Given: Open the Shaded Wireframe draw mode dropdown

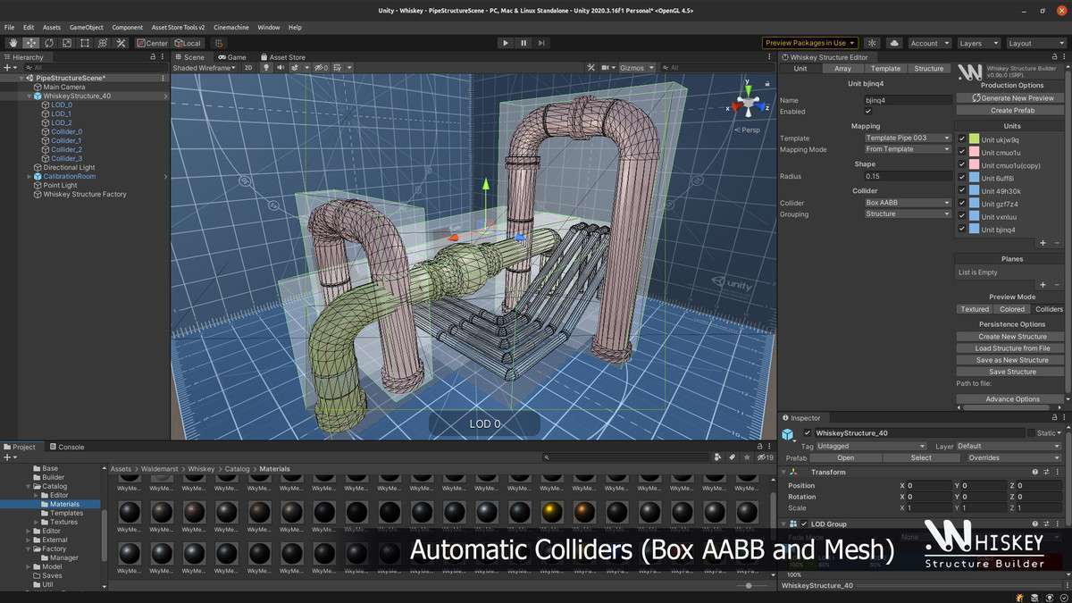Looking at the screenshot, I should pyautogui.click(x=205, y=68).
